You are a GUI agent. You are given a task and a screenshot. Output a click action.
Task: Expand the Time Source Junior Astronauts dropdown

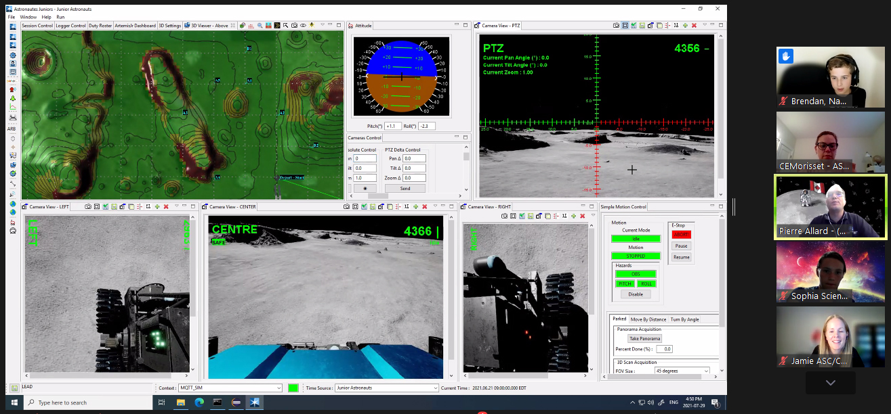(387, 388)
